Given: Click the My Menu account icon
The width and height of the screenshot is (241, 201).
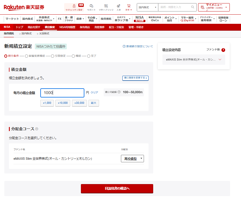Looking at the screenshot, I should pyautogui.click(x=203, y=7).
